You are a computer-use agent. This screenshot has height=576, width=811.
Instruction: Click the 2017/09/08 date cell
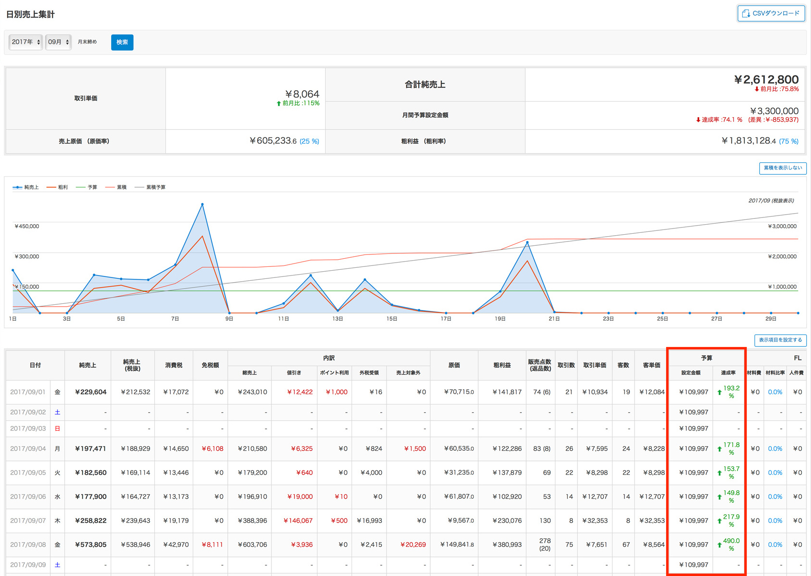click(28, 545)
